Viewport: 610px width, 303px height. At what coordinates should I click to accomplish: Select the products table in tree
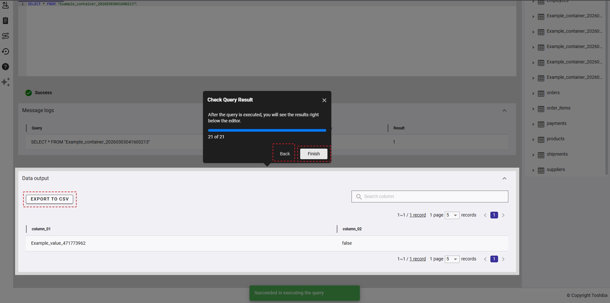555,139
